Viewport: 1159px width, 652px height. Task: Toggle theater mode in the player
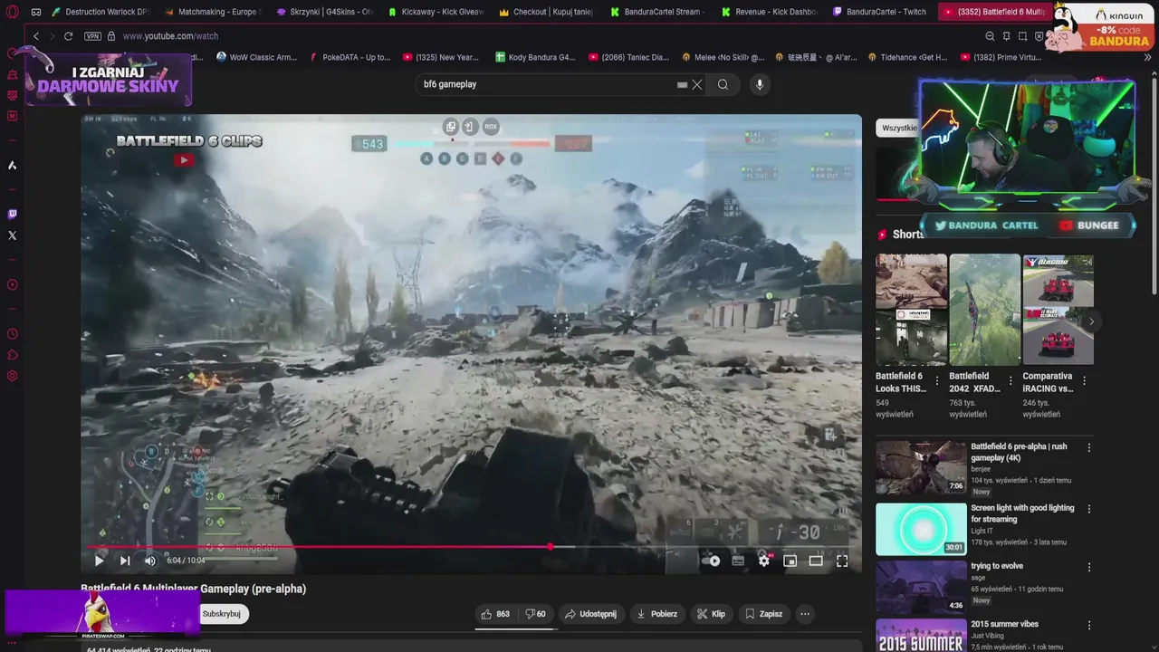coord(816,561)
